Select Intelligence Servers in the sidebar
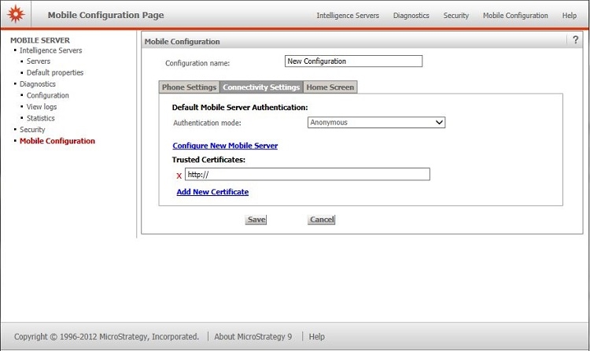The height and width of the screenshot is (351, 590). click(50, 50)
